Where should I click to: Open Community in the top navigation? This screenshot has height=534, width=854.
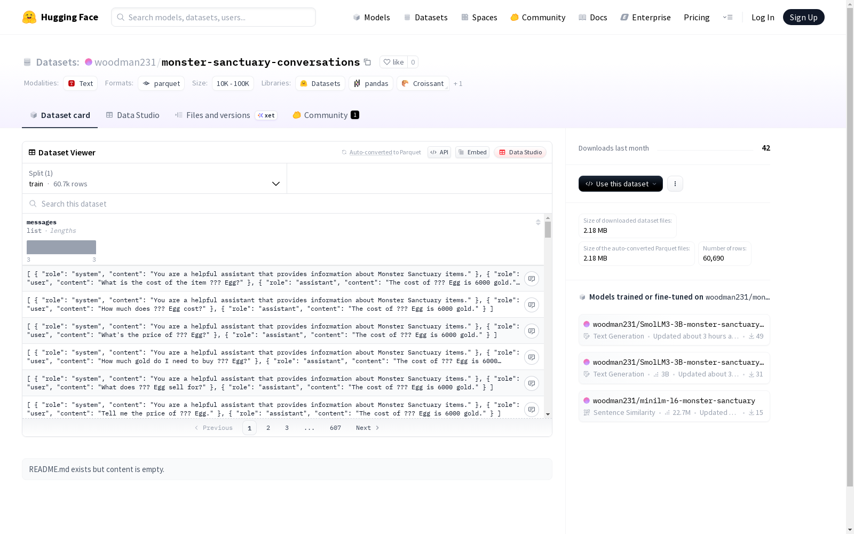pyautogui.click(x=538, y=17)
